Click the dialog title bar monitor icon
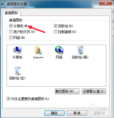Image resolution: width=114 pixels, height=118 pixels. point(3,4)
